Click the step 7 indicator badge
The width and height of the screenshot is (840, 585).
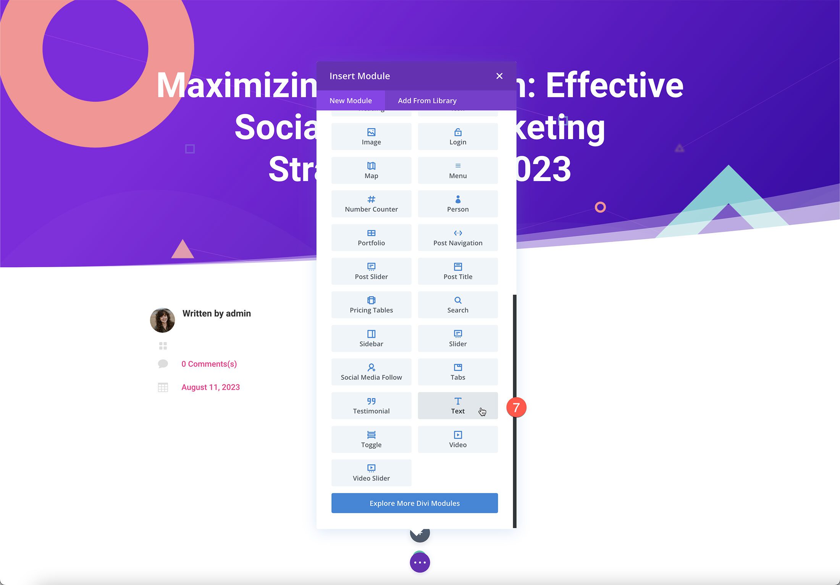pyautogui.click(x=515, y=408)
